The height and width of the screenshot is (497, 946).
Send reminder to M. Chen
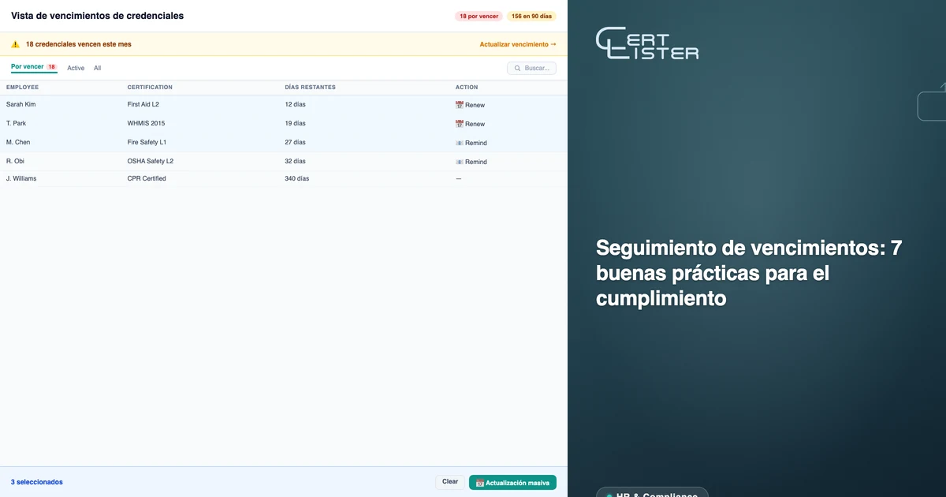click(x=471, y=143)
